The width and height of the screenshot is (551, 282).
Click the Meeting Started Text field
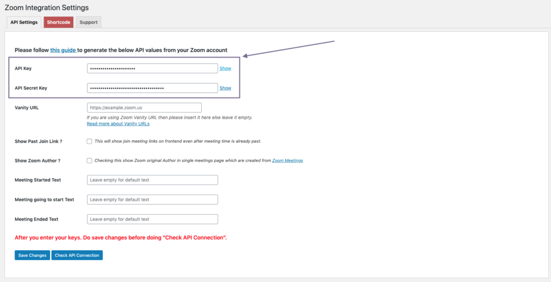click(x=152, y=180)
